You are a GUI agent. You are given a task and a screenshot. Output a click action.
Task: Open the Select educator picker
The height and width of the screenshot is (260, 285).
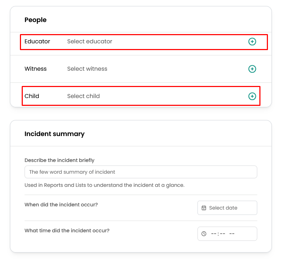coord(90,42)
